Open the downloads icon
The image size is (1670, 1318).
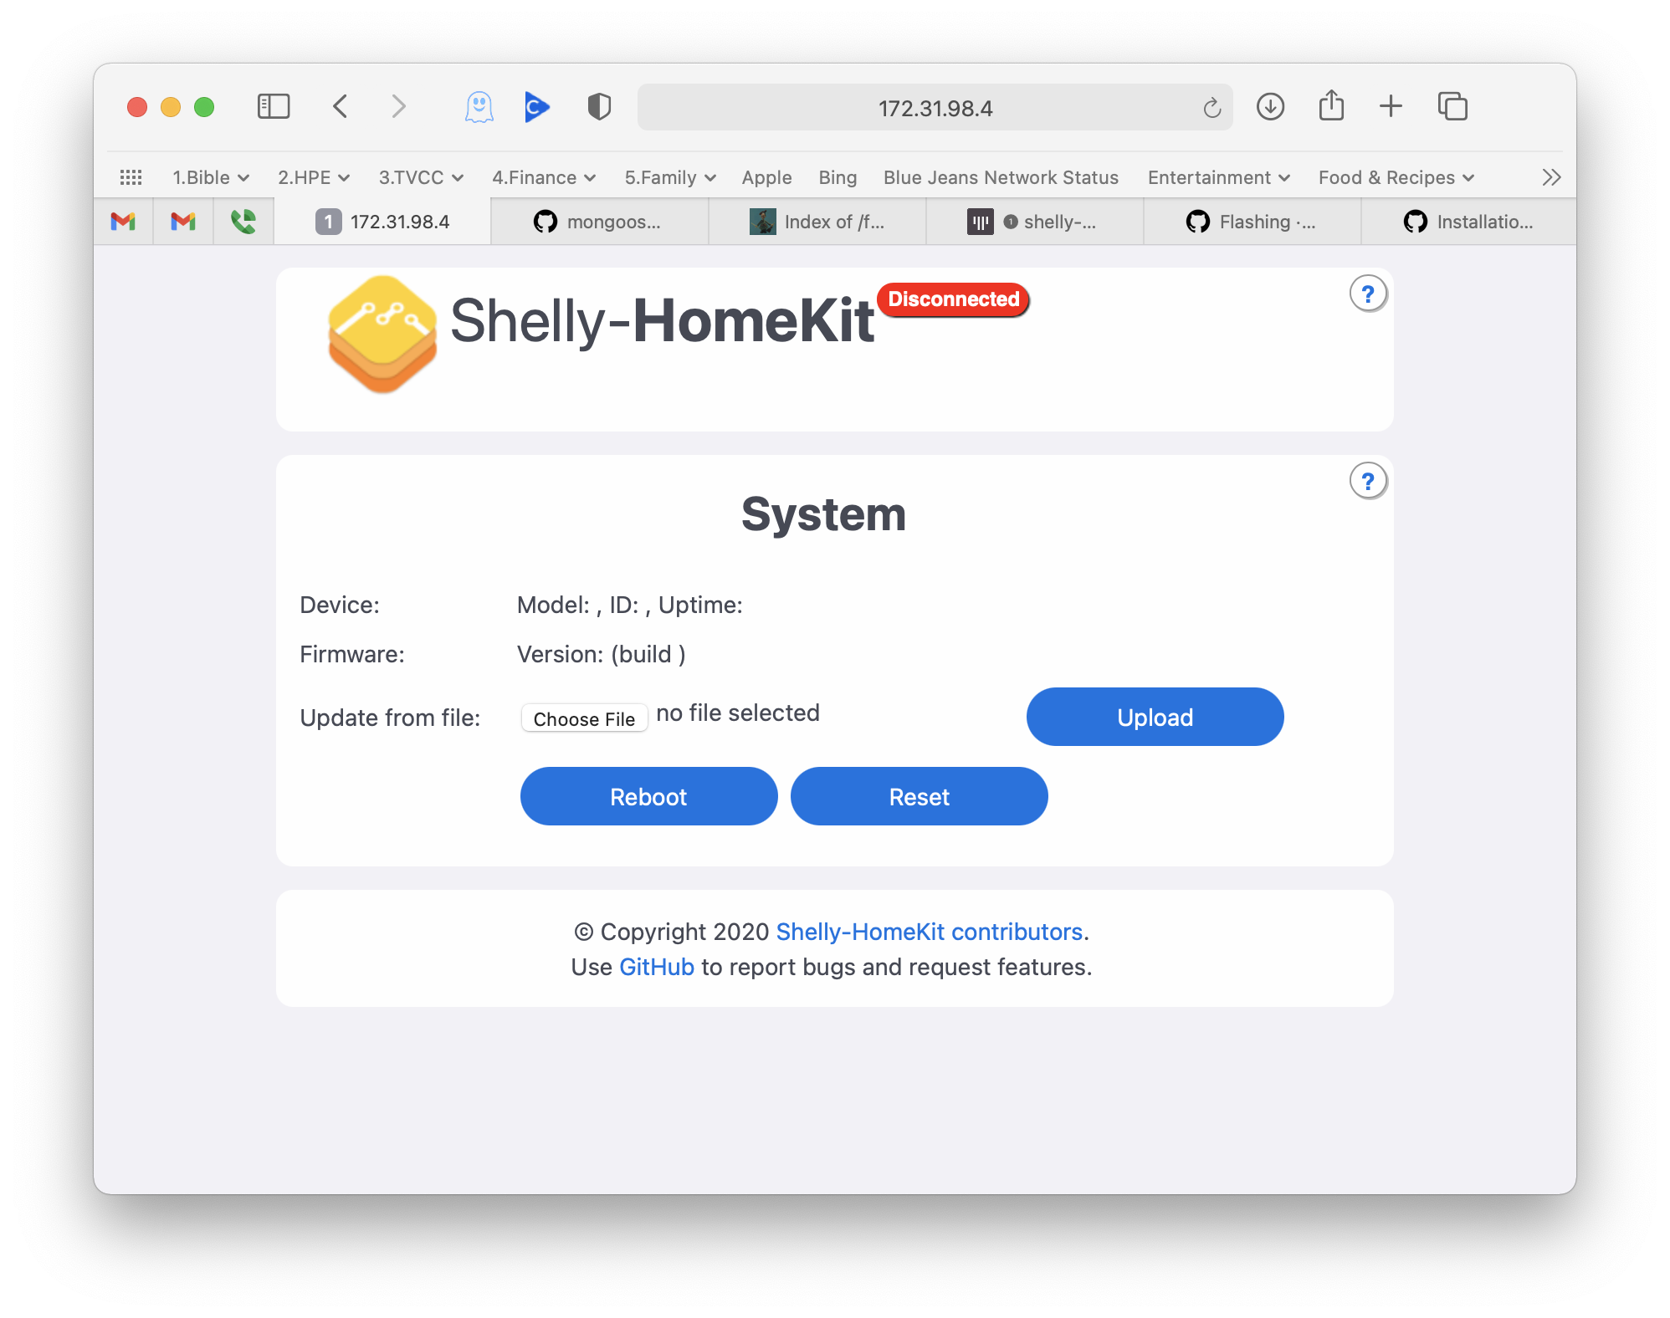(1269, 106)
